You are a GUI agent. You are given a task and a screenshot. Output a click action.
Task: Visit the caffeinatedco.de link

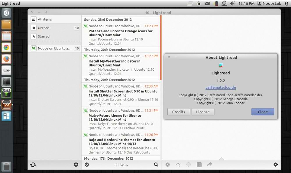(221, 87)
